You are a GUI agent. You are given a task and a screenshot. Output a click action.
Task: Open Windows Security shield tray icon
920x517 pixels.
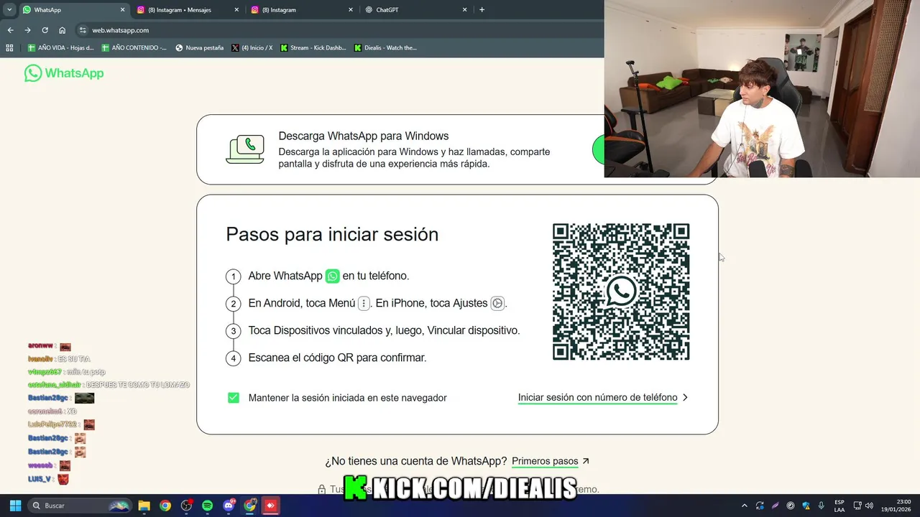[x=806, y=506]
